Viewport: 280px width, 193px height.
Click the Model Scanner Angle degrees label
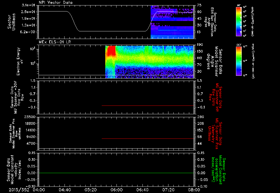click(214, 62)
